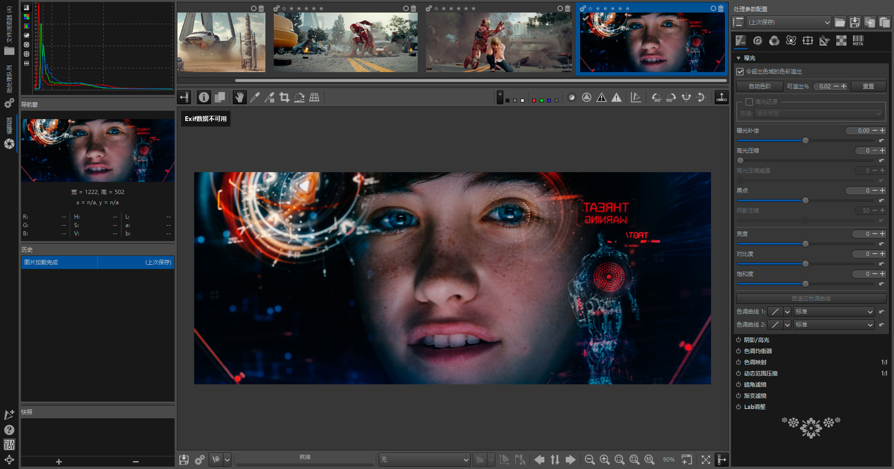Open a new detail window

tap(686, 460)
